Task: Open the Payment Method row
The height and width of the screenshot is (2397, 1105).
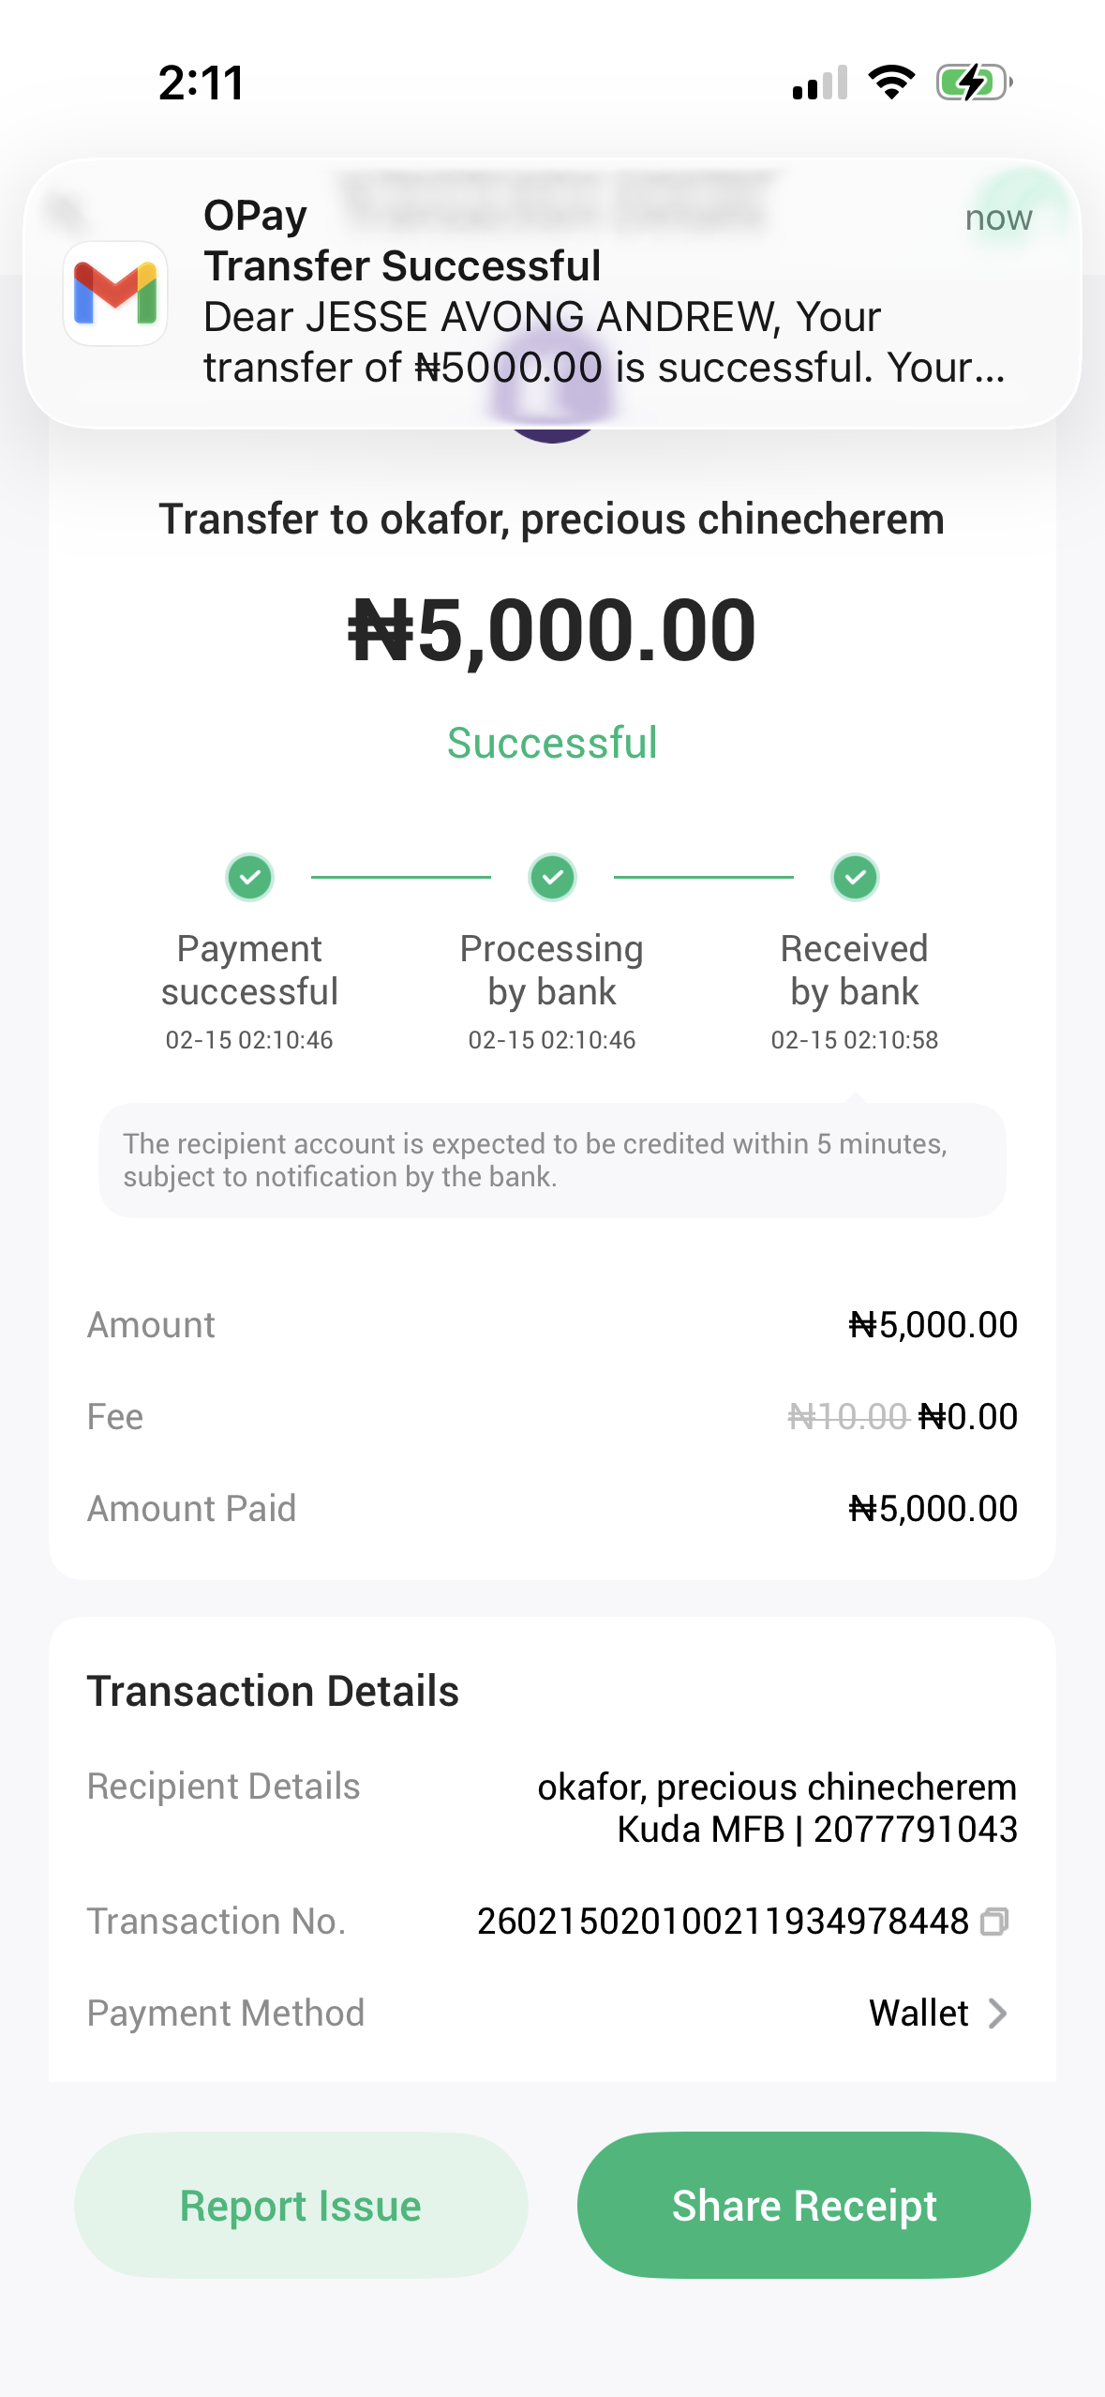Action: 551,2013
